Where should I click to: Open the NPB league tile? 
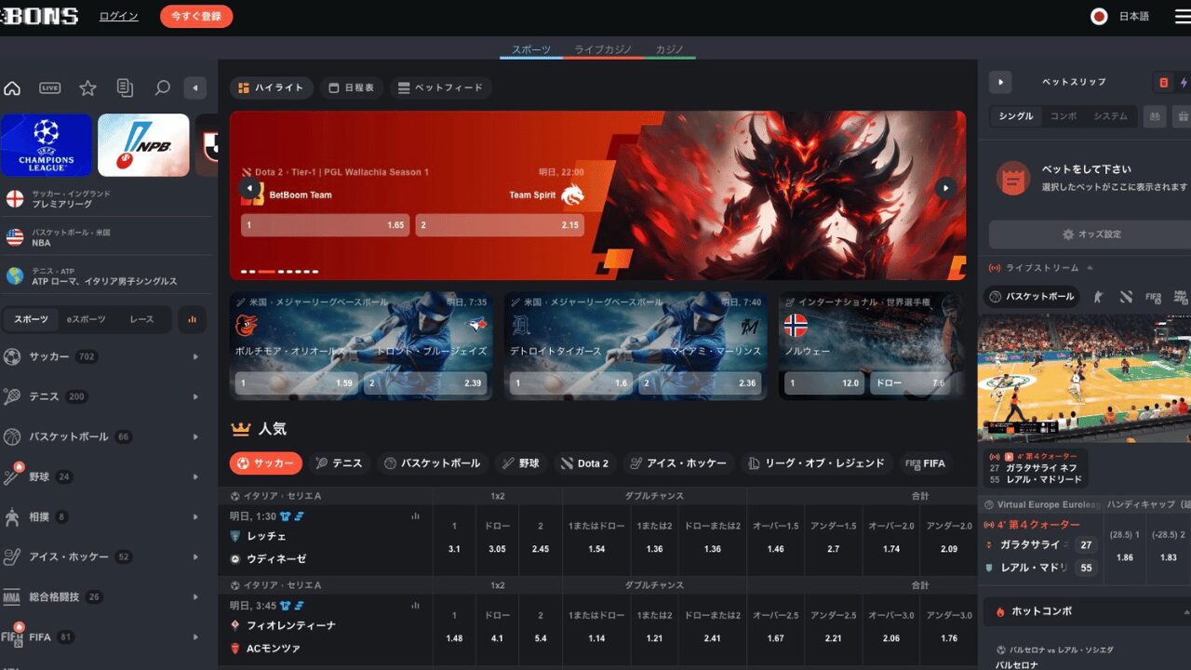[143, 145]
